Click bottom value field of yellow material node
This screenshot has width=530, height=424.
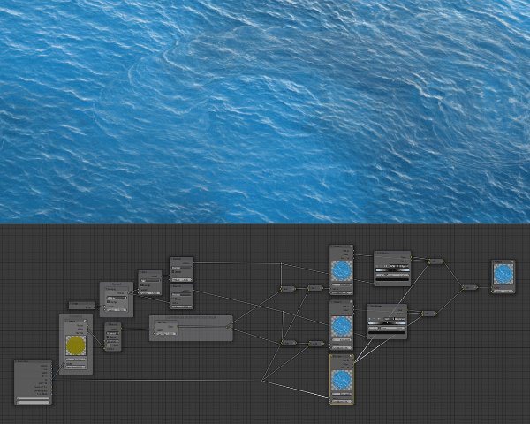click(x=76, y=367)
